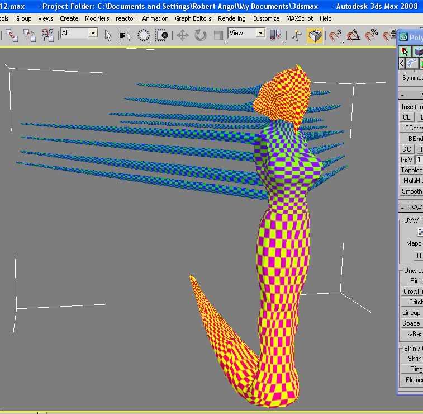This screenshot has width=423, height=414.
Task: Choose the Select and Move tool
Action: (182, 35)
